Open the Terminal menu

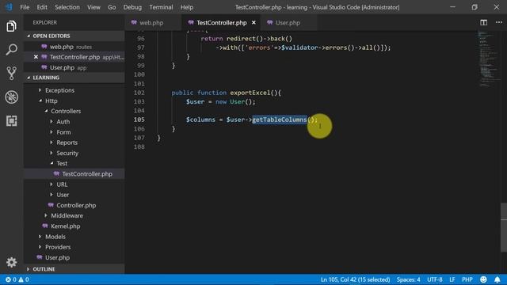coord(161,7)
